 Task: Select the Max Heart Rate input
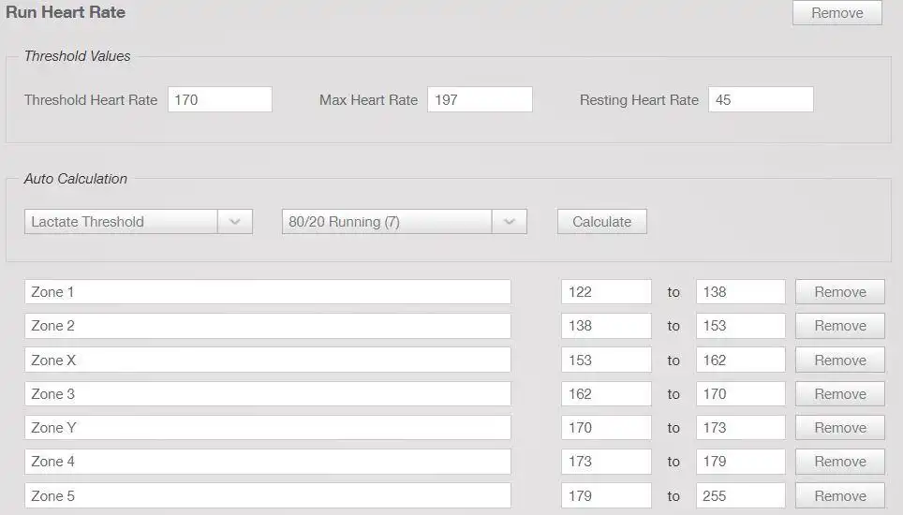point(480,99)
